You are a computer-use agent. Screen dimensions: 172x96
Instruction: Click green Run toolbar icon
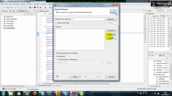(38, 7)
